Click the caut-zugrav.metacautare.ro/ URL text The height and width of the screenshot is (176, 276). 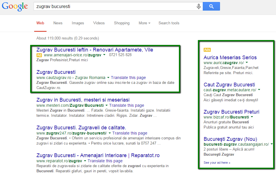coord(230,90)
